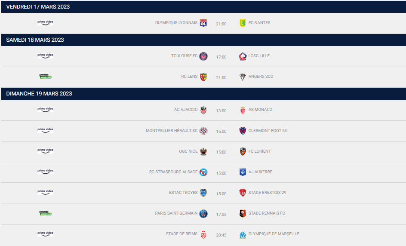Click the Samedi 18 Mars 2023 header
This screenshot has width=406, height=246.
point(35,40)
